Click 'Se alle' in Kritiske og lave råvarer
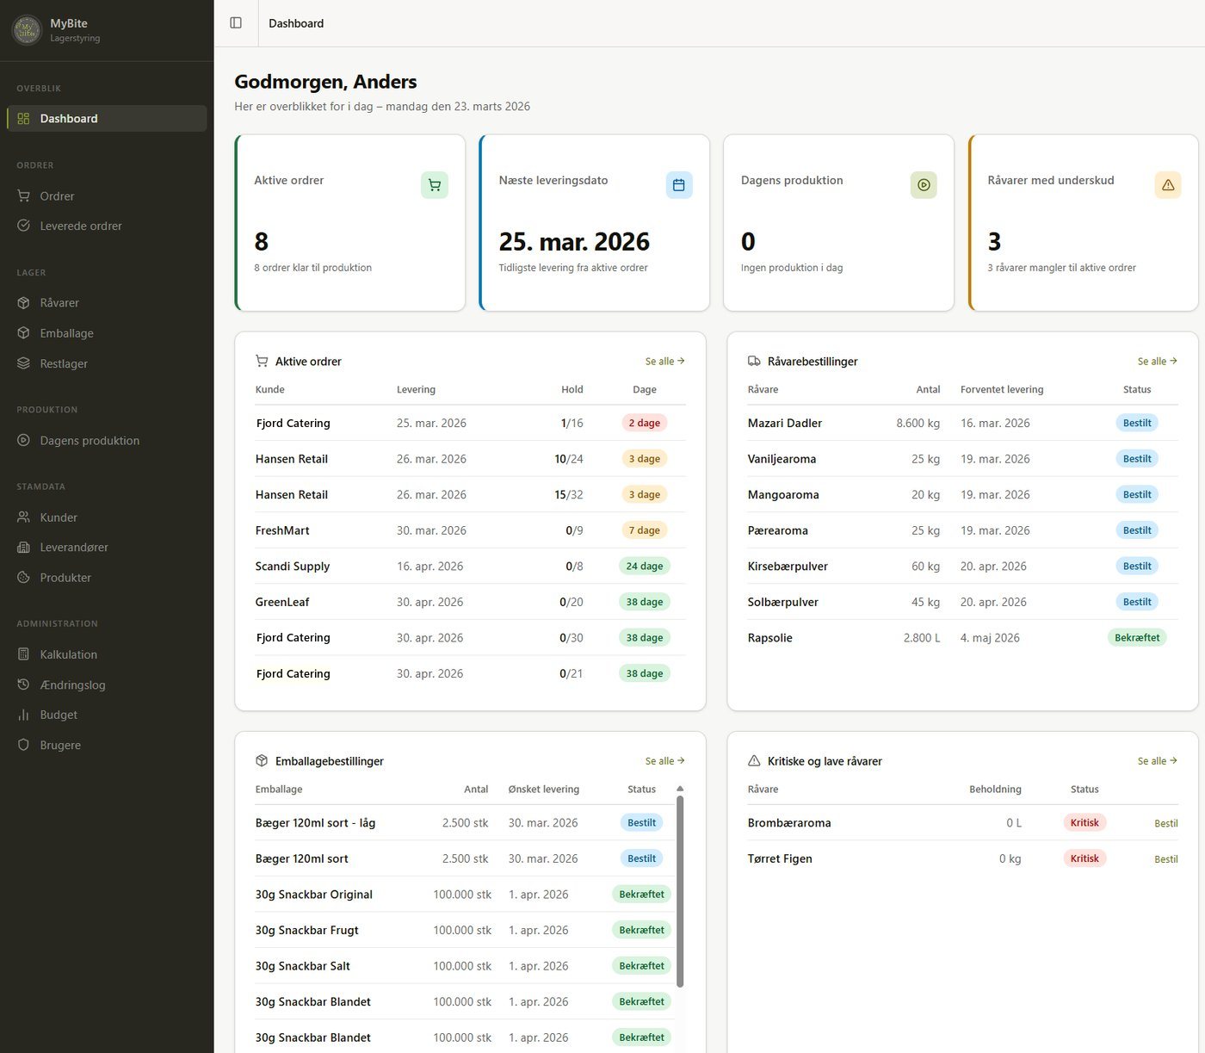This screenshot has width=1205, height=1053. (1158, 761)
